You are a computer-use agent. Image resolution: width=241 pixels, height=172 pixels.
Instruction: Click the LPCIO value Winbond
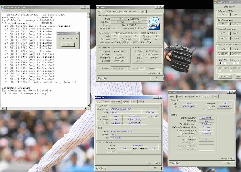(x=116, y=123)
